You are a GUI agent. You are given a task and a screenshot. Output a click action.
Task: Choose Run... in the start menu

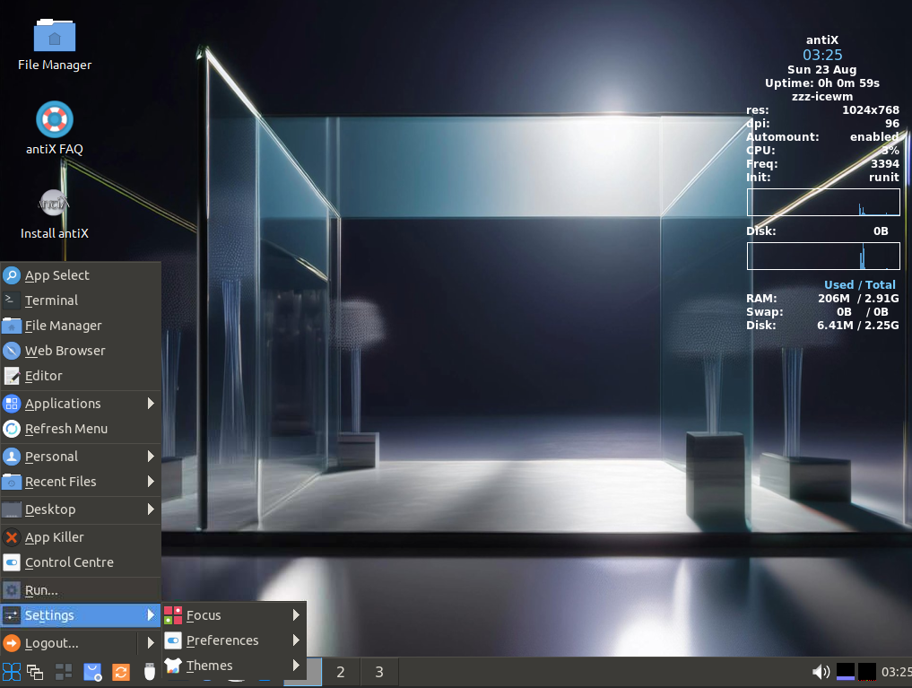(x=81, y=590)
